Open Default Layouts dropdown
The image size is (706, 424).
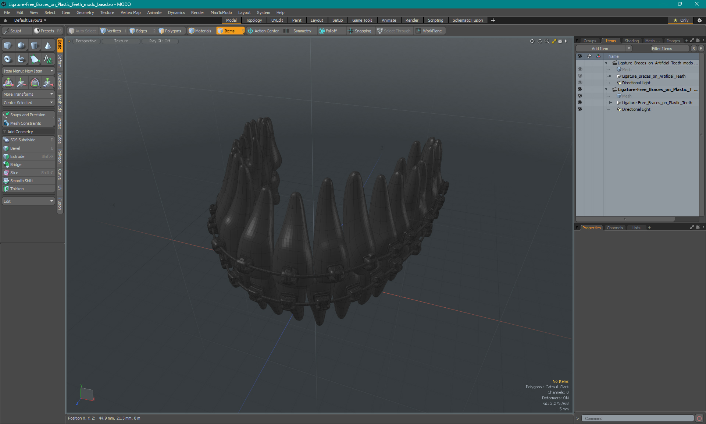point(30,20)
